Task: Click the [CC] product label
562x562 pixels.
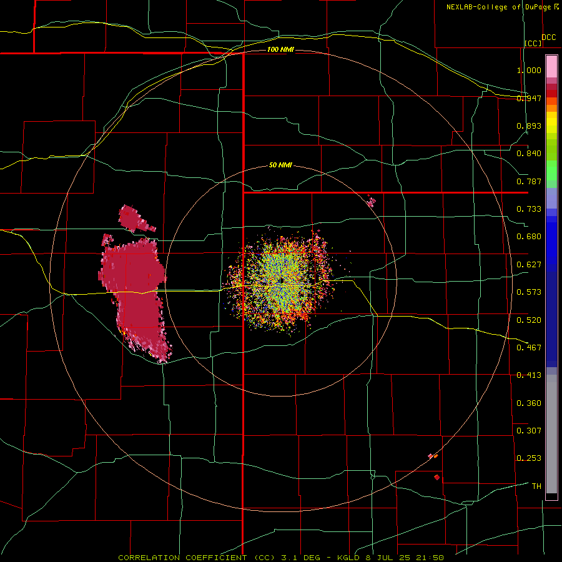Action: coord(533,43)
